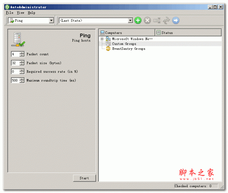The width and height of the screenshot is (228, 193).
Task: Click the Ping server icon in the panel
Action: 18,39
